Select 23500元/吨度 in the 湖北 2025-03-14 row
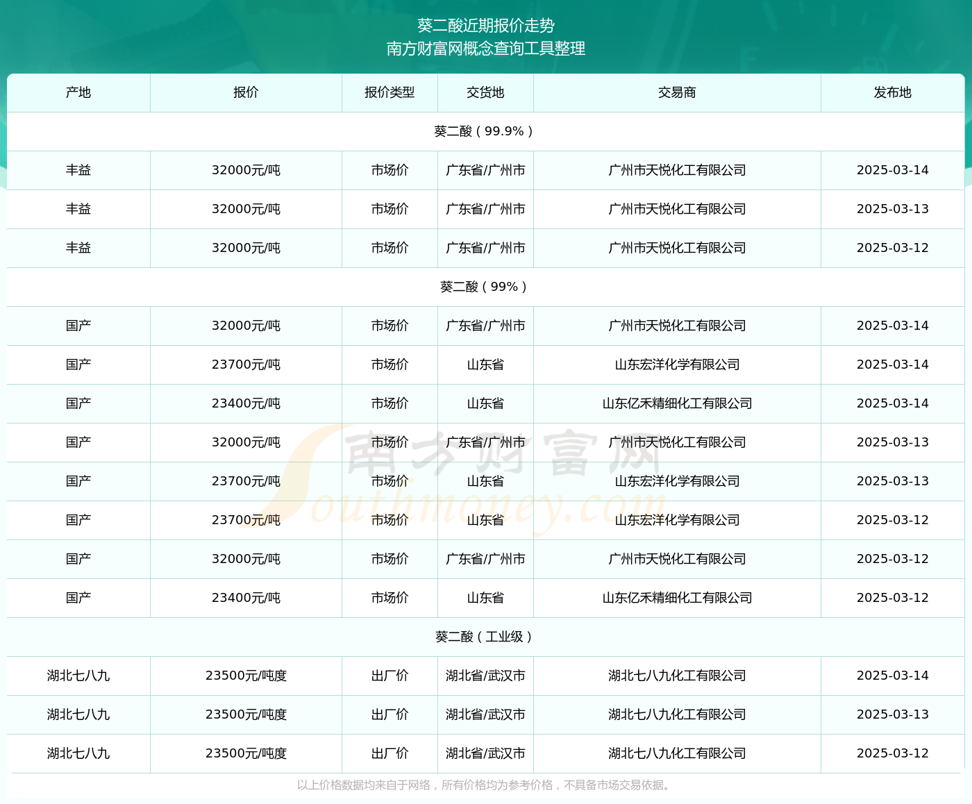The image size is (972, 804). pos(246,676)
